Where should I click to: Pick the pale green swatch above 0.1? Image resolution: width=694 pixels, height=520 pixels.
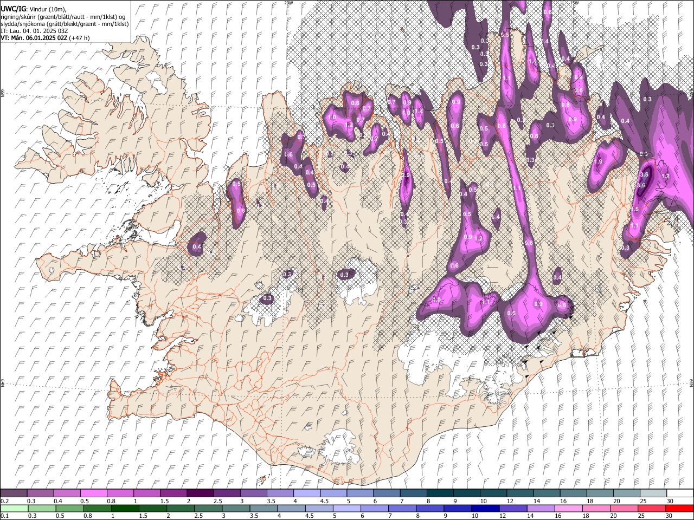[x=14, y=508]
